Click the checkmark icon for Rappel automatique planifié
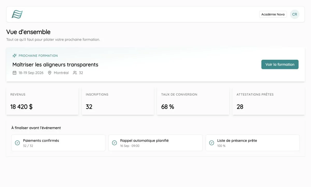The image size is (311, 187). pos(114,143)
